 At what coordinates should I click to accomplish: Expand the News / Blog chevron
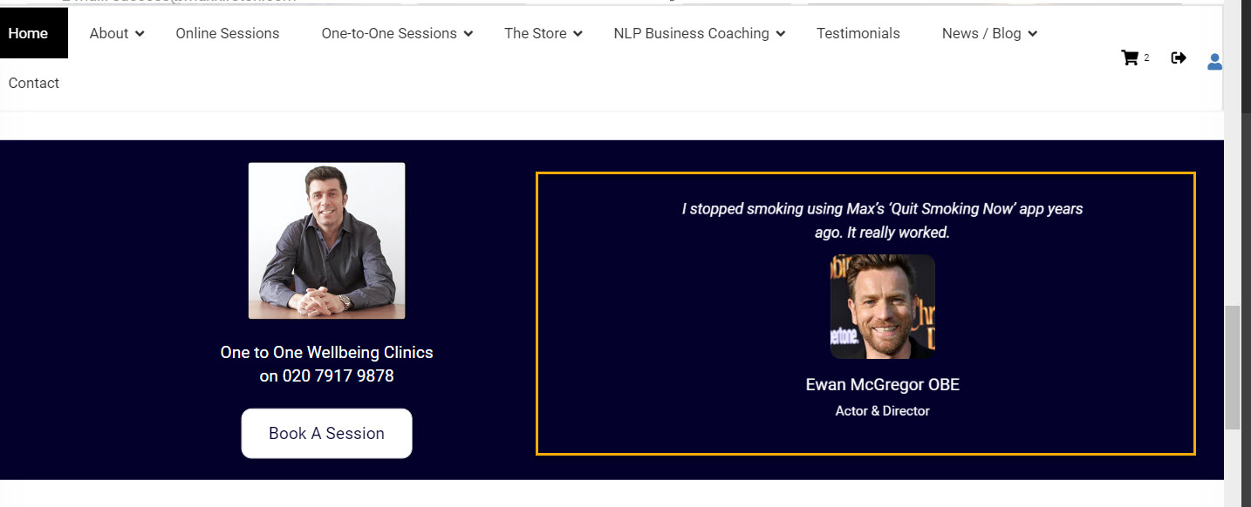tap(1033, 34)
